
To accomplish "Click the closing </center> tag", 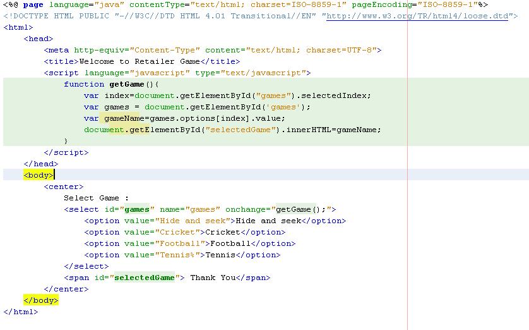I will [66, 289].
